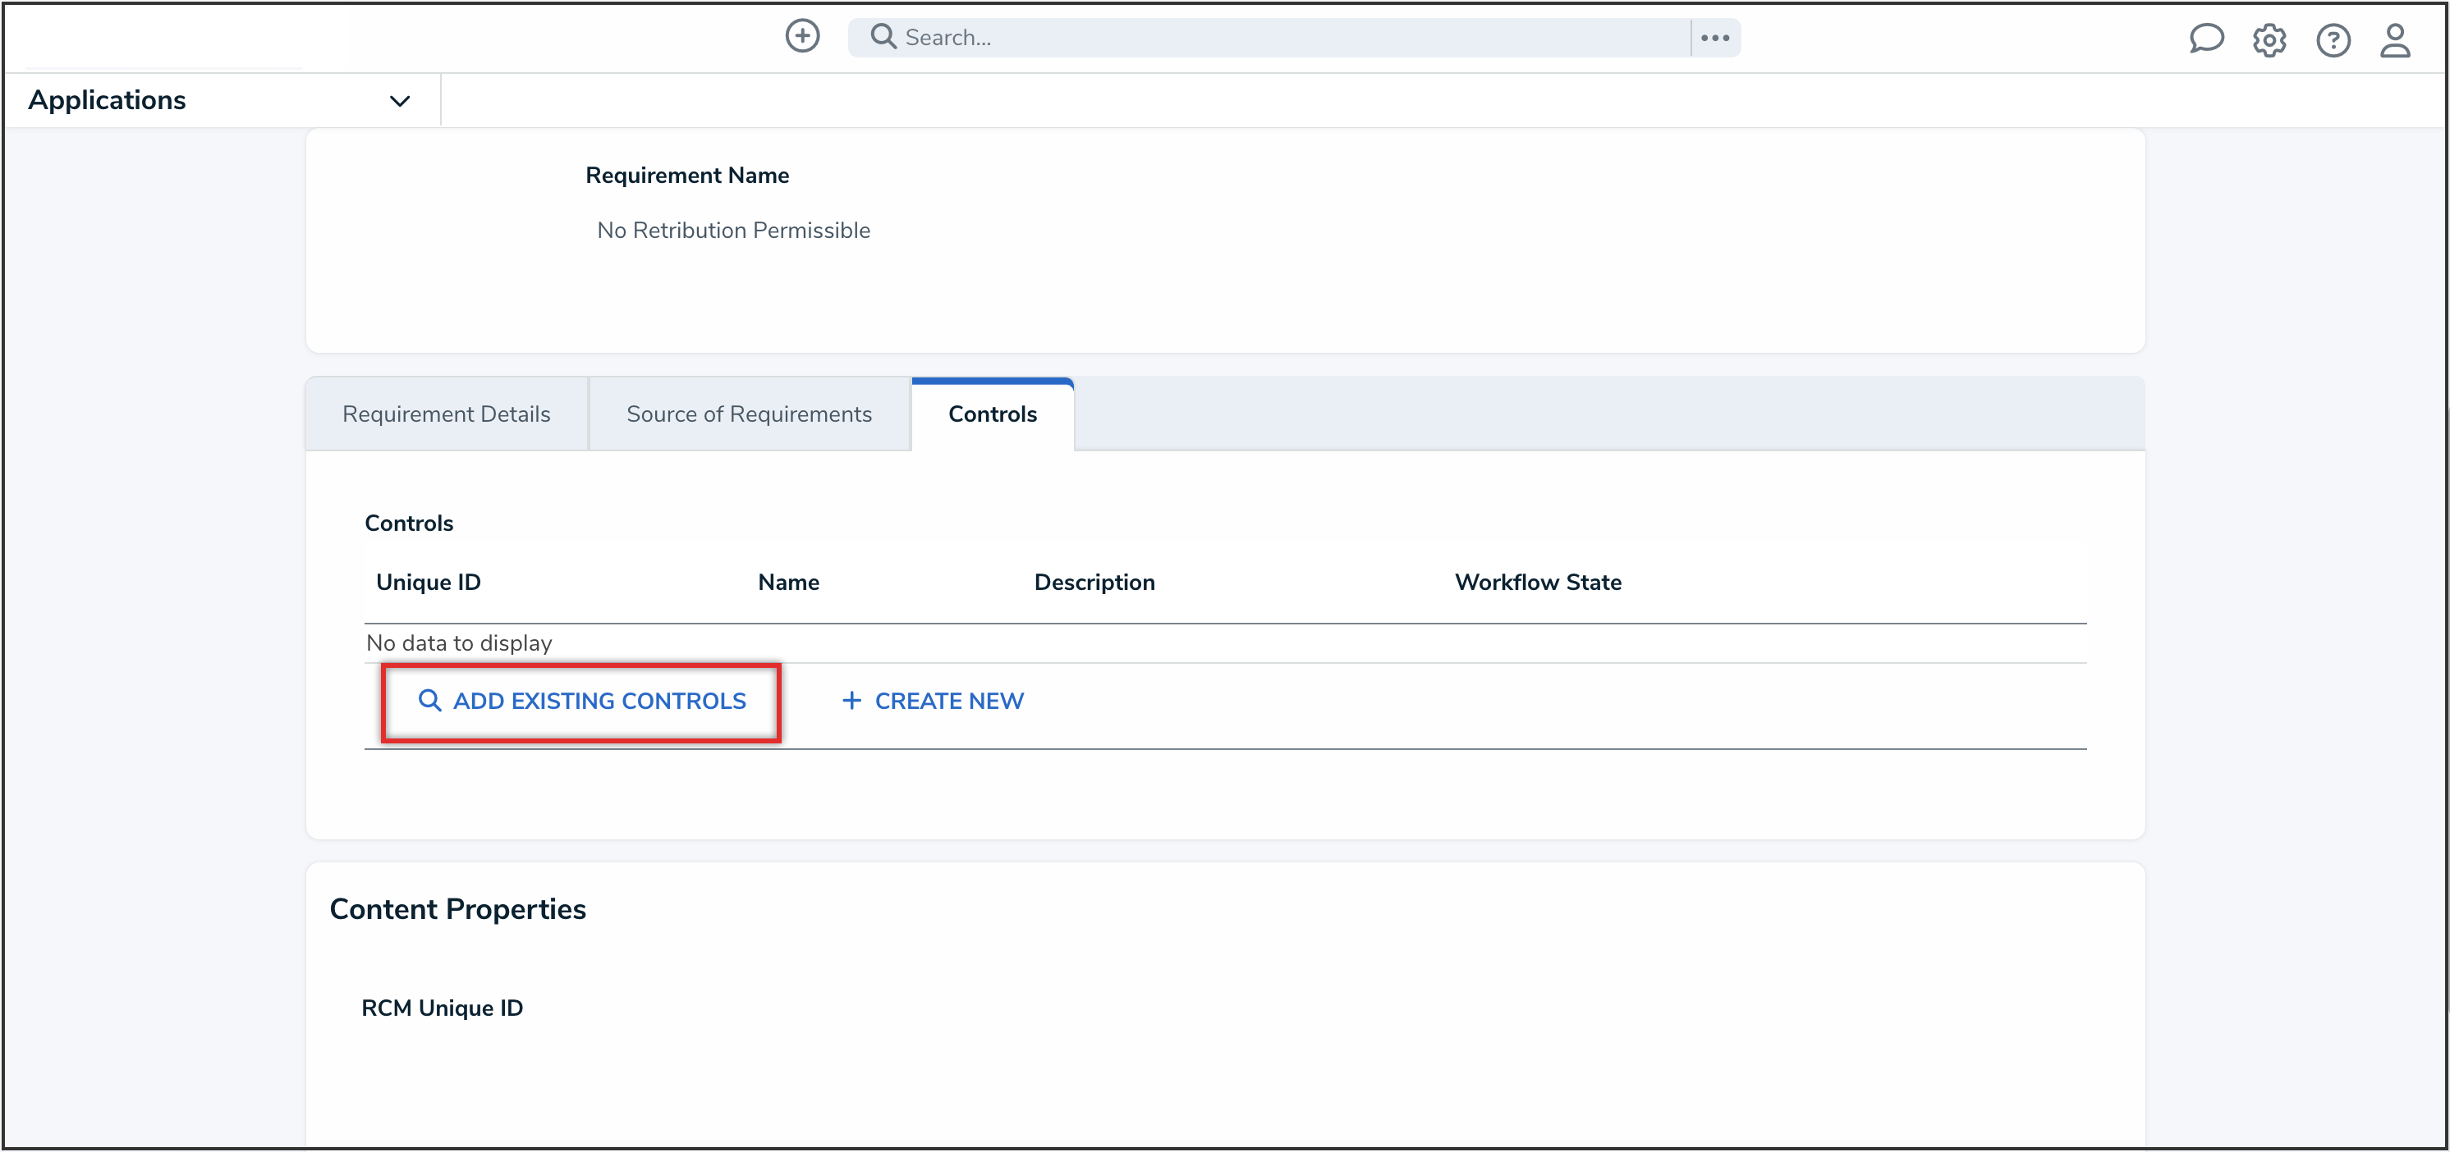Open the Applications menu
The width and height of the screenshot is (2450, 1152).
[108, 100]
